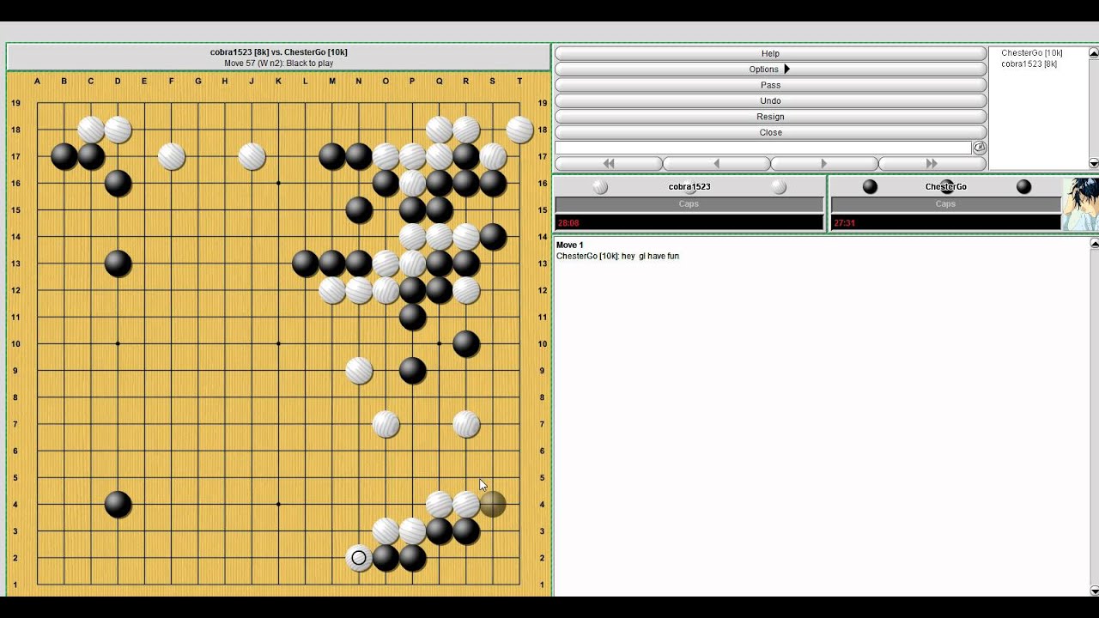The height and width of the screenshot is (618, 1099).
Task: Expand the Options menu
Action: (x=770, y=69)
